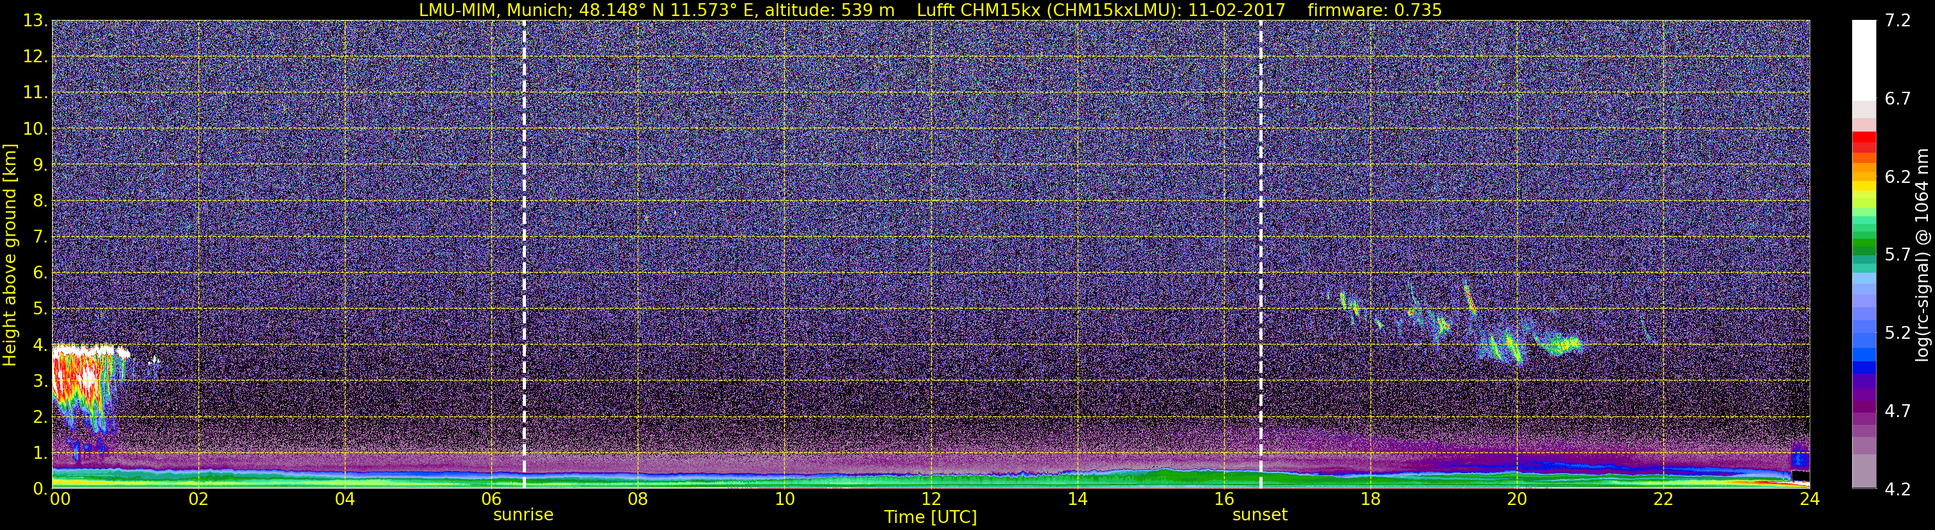Click the red band of the colorbar

pyautogui.click(x=1864, y=142)
